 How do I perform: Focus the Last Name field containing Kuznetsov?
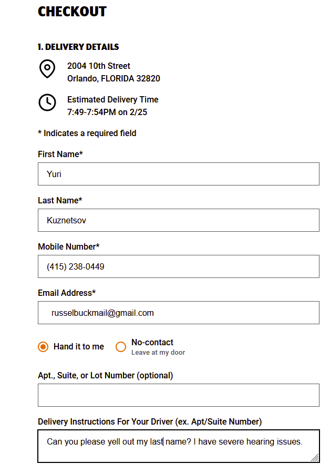tap(178, 220)
